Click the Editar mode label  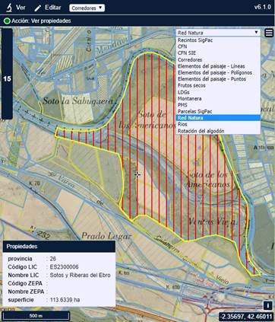(x=53, y=8)
